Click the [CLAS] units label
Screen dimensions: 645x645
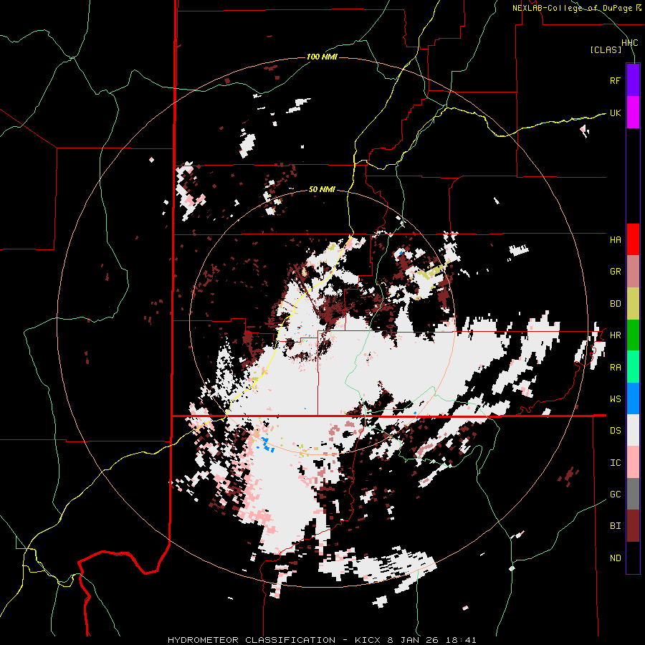[x=606, y=49]
